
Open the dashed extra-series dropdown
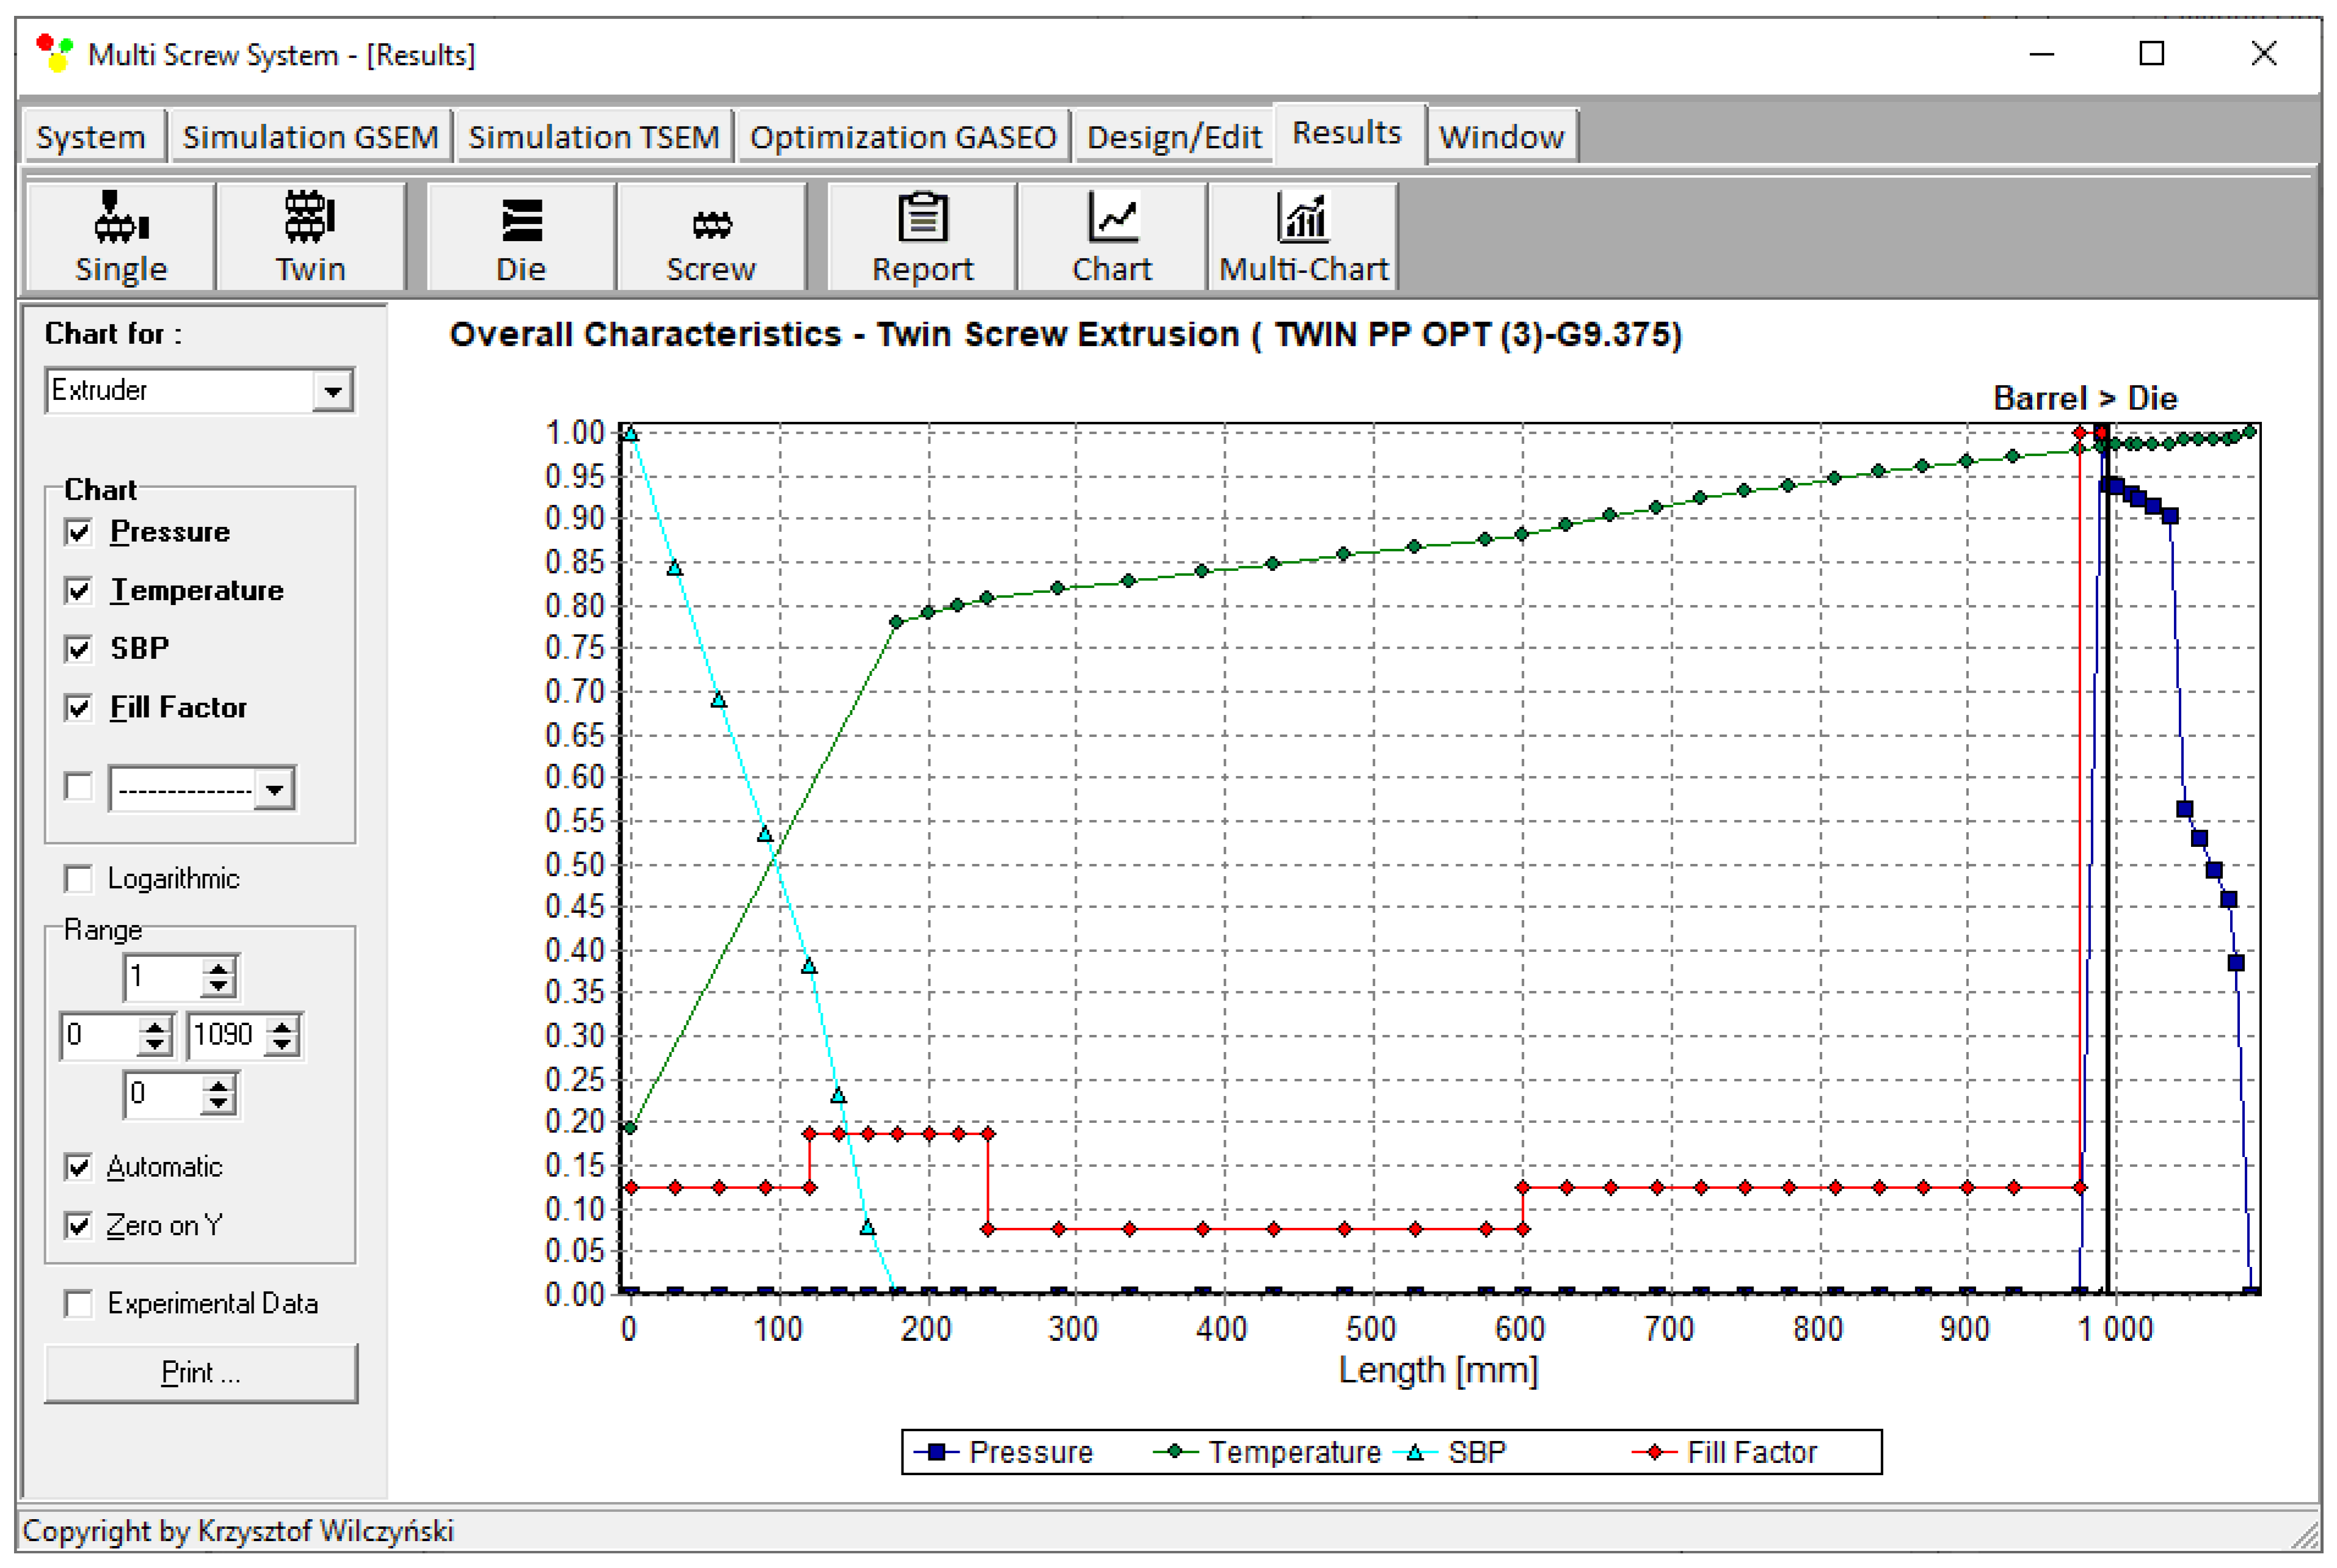click(274, 790)
